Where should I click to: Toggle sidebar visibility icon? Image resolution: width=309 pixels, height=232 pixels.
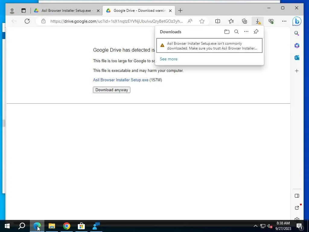pos(297,196)
